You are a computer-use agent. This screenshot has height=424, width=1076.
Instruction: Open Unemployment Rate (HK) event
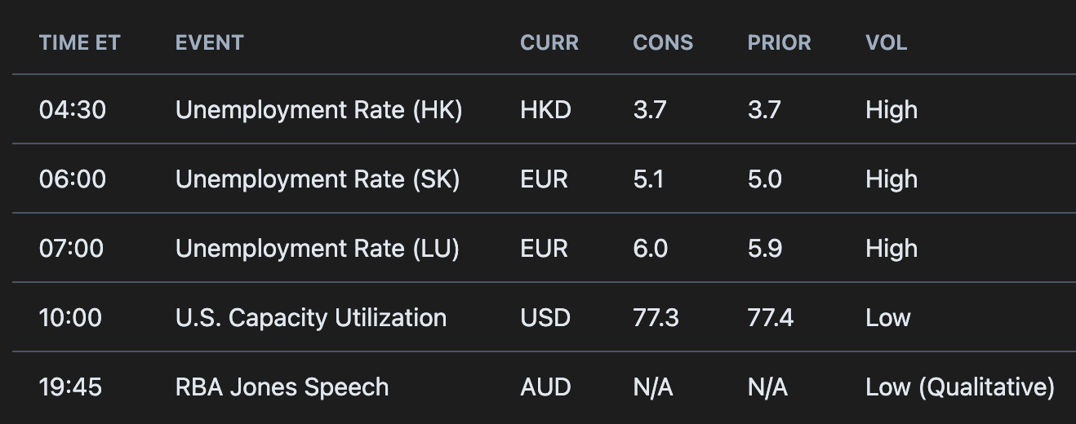[x=318, y=110]
